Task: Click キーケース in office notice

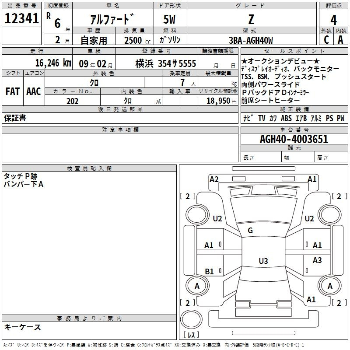Action: coord(23,327)
